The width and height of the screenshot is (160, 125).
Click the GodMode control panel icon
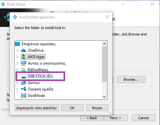click(x=24, y=96)
